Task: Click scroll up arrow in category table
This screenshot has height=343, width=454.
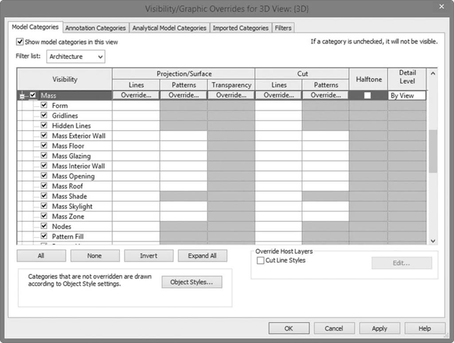Action: tap(433, 74)
